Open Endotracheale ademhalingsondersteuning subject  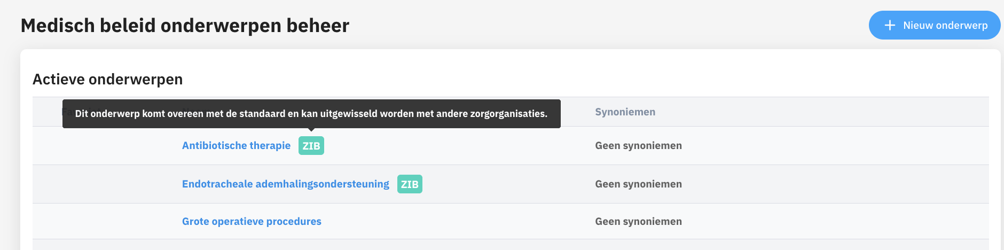(286, 184)
